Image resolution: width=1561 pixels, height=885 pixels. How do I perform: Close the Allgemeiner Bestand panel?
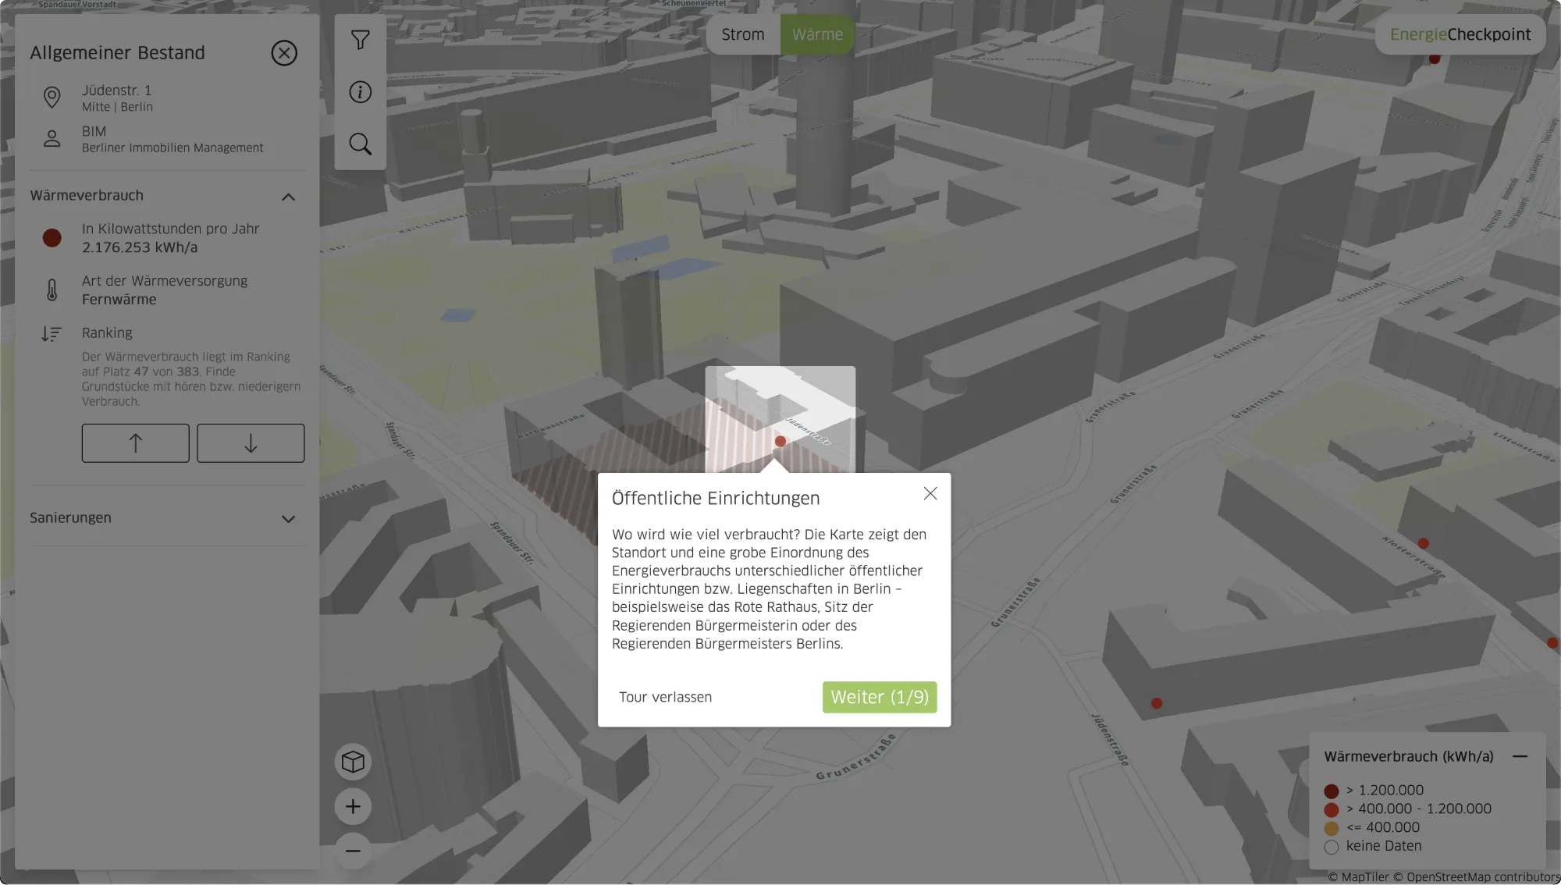(x=284, y=53)
